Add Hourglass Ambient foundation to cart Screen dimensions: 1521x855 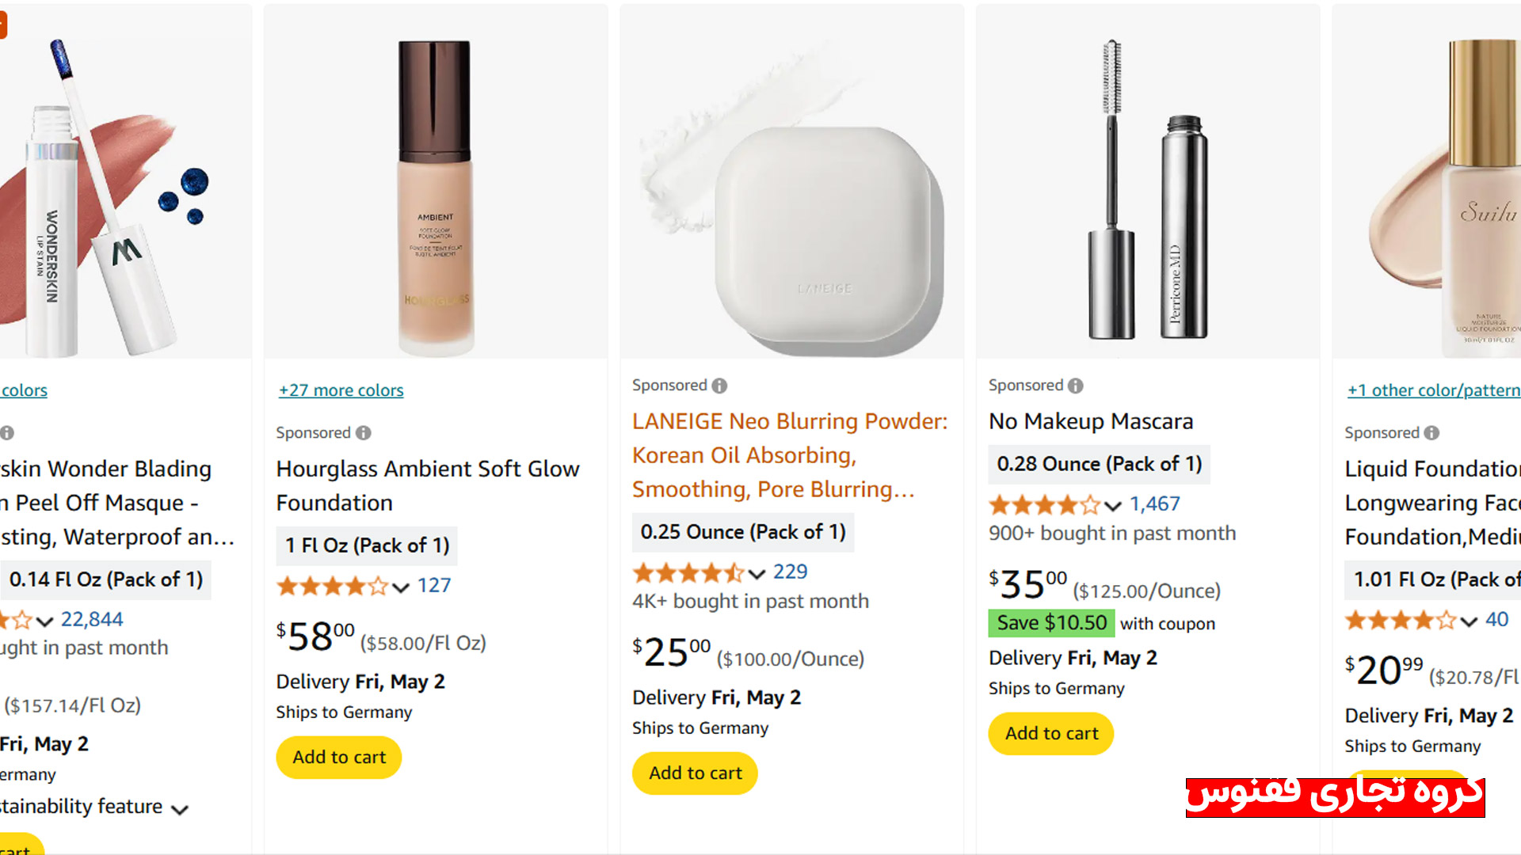tap(339, 758)
